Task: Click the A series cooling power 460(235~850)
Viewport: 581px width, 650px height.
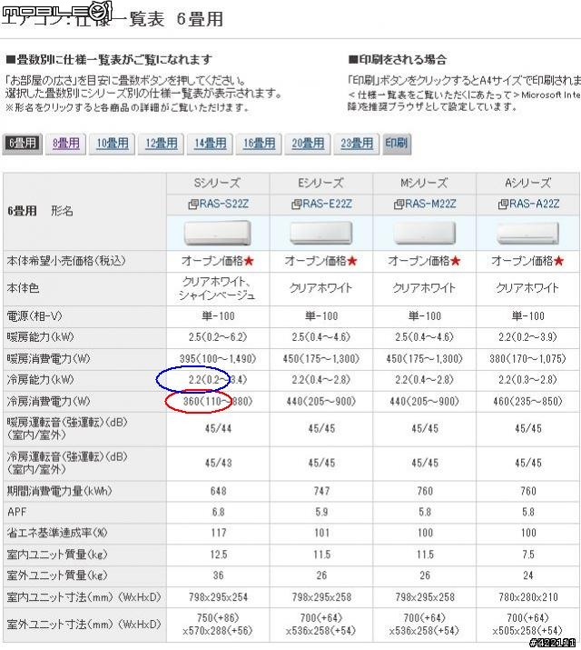Action: [527, 401]
